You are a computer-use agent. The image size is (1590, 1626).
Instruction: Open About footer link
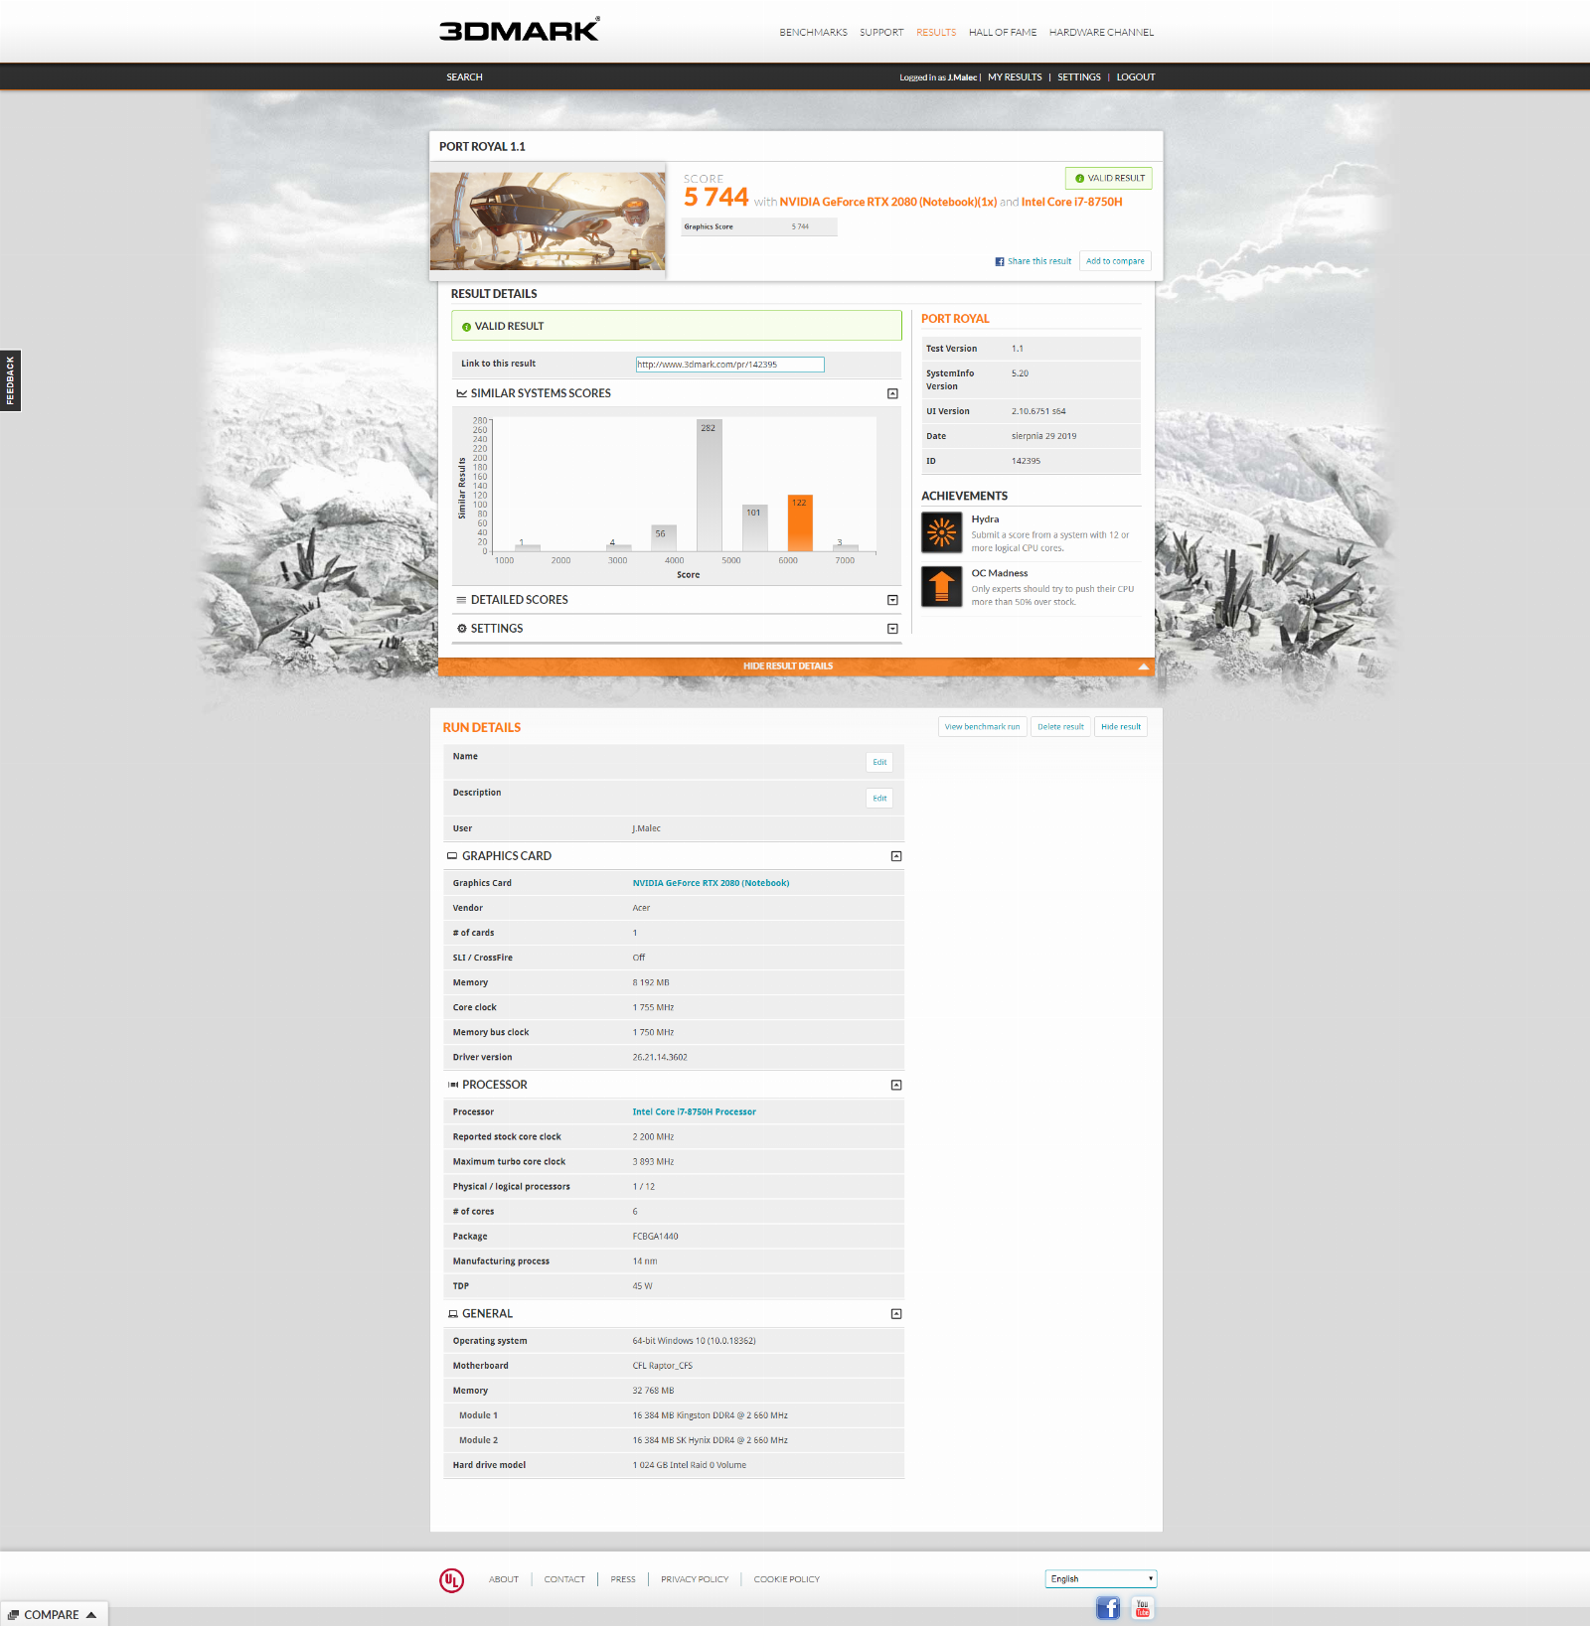[504, 1579]
